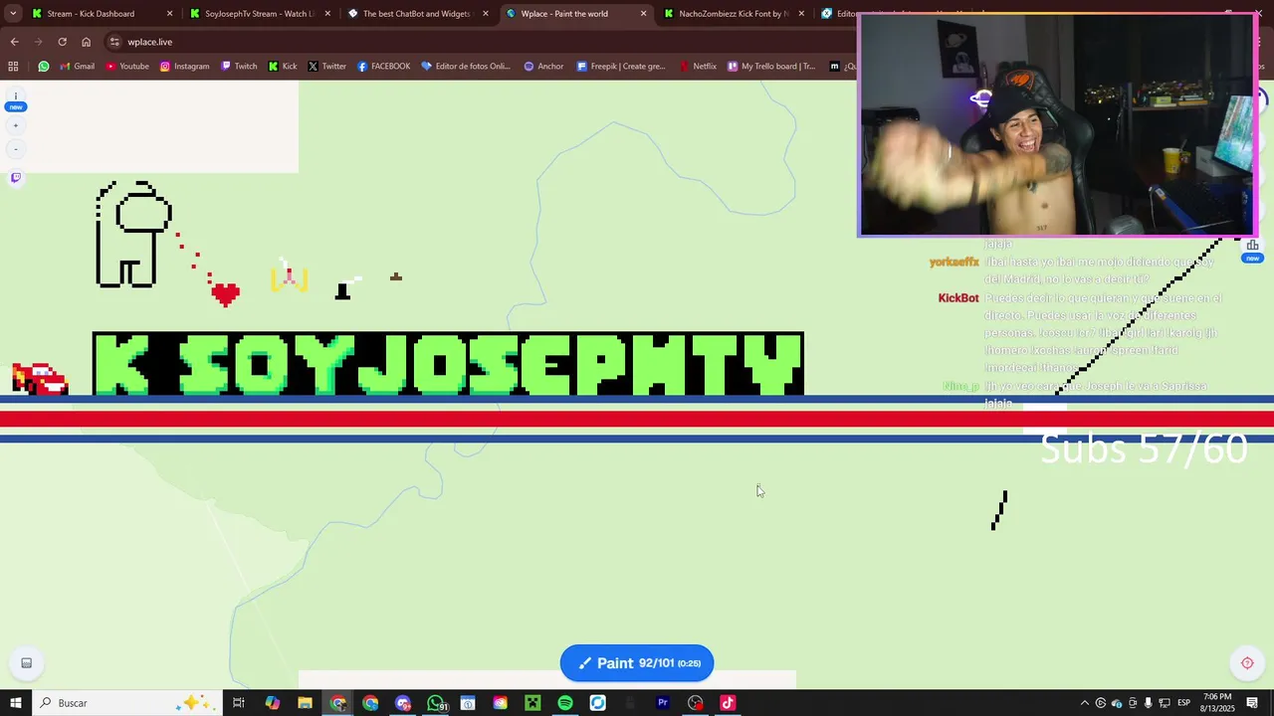Viewport: 1274px width, 716px height.
Task: Open TikTok from the taskbar
Action: point(728,703)
